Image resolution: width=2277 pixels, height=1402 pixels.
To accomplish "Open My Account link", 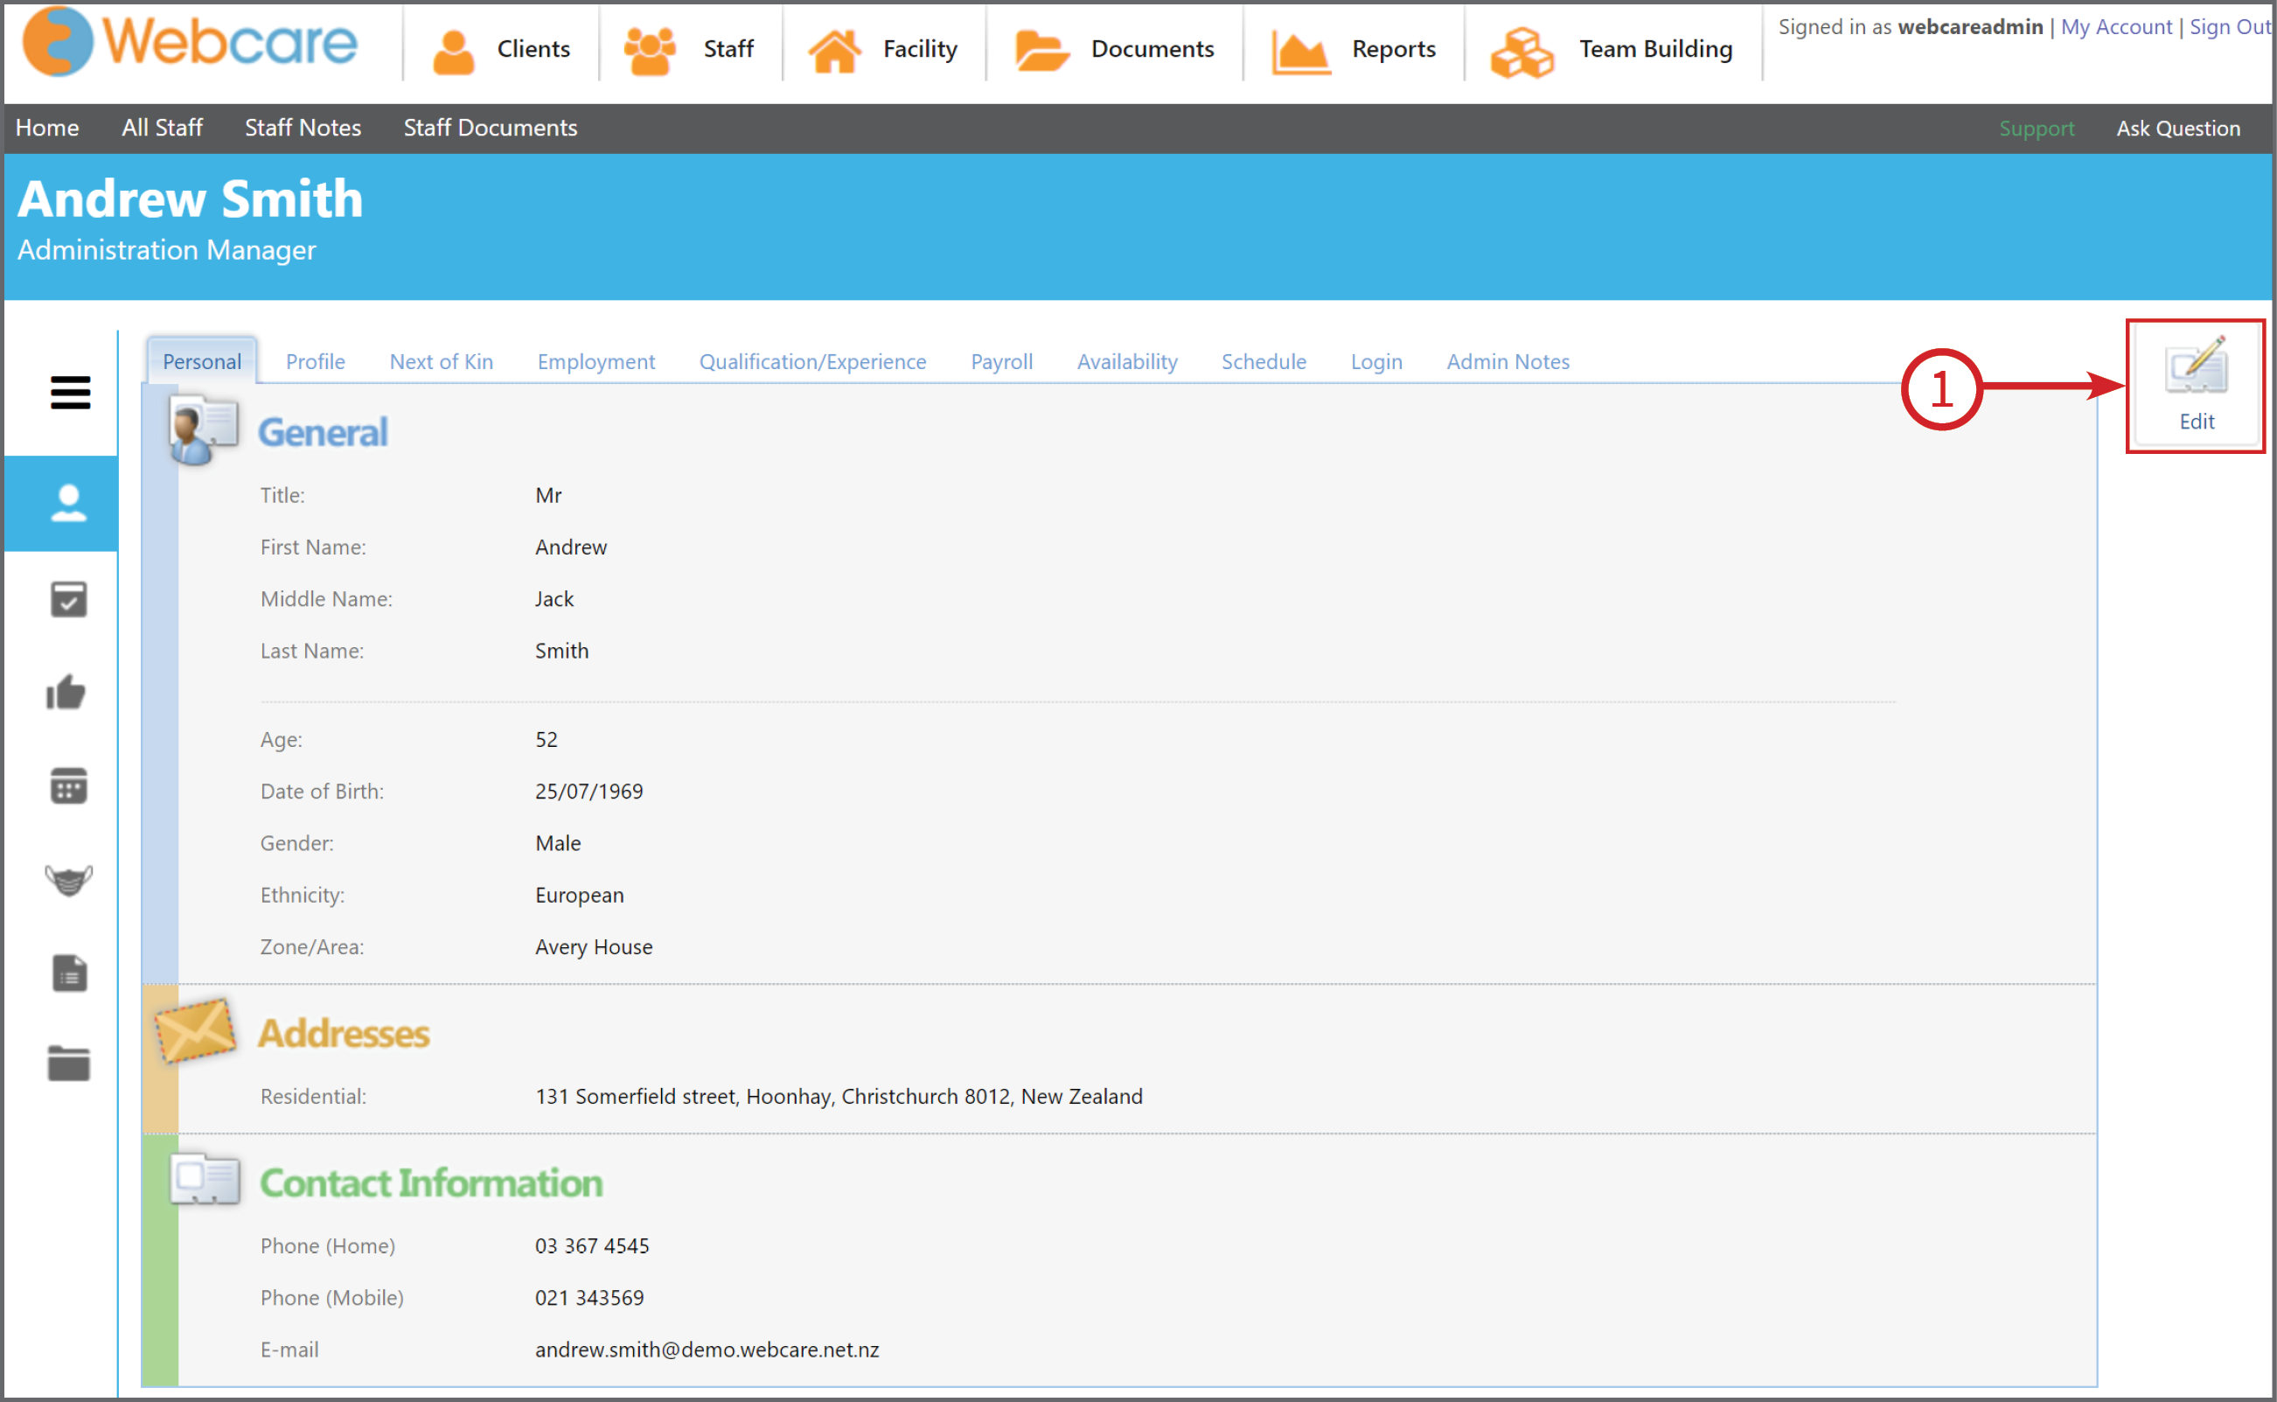I will coord(2117,27).
